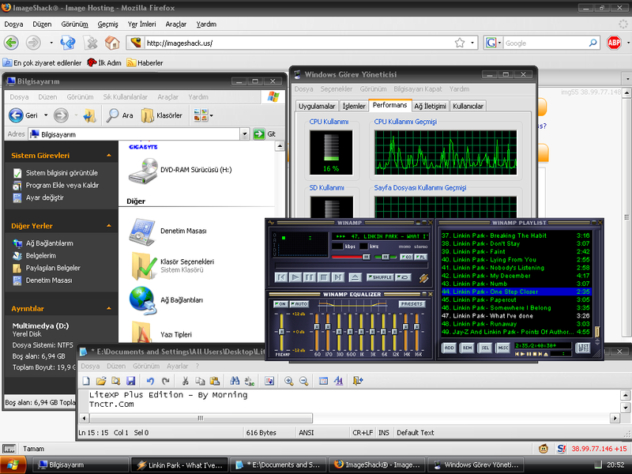Open the Haberler bookmark in Firefox
Image resolution: width=632 pixels, height=474 pixels.
pos(145,63)
